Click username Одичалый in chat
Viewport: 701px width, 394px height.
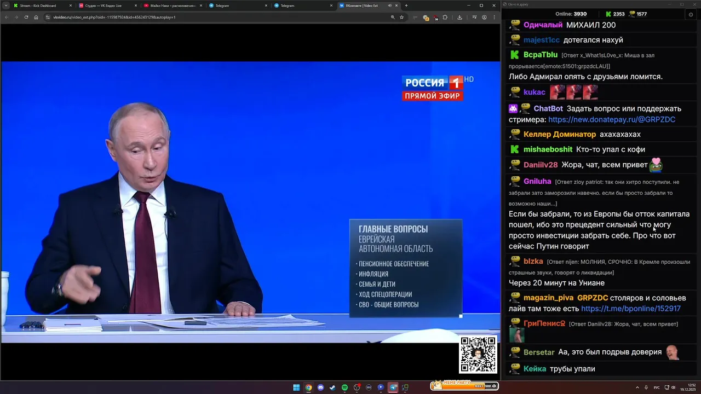[x=543, y=25]
